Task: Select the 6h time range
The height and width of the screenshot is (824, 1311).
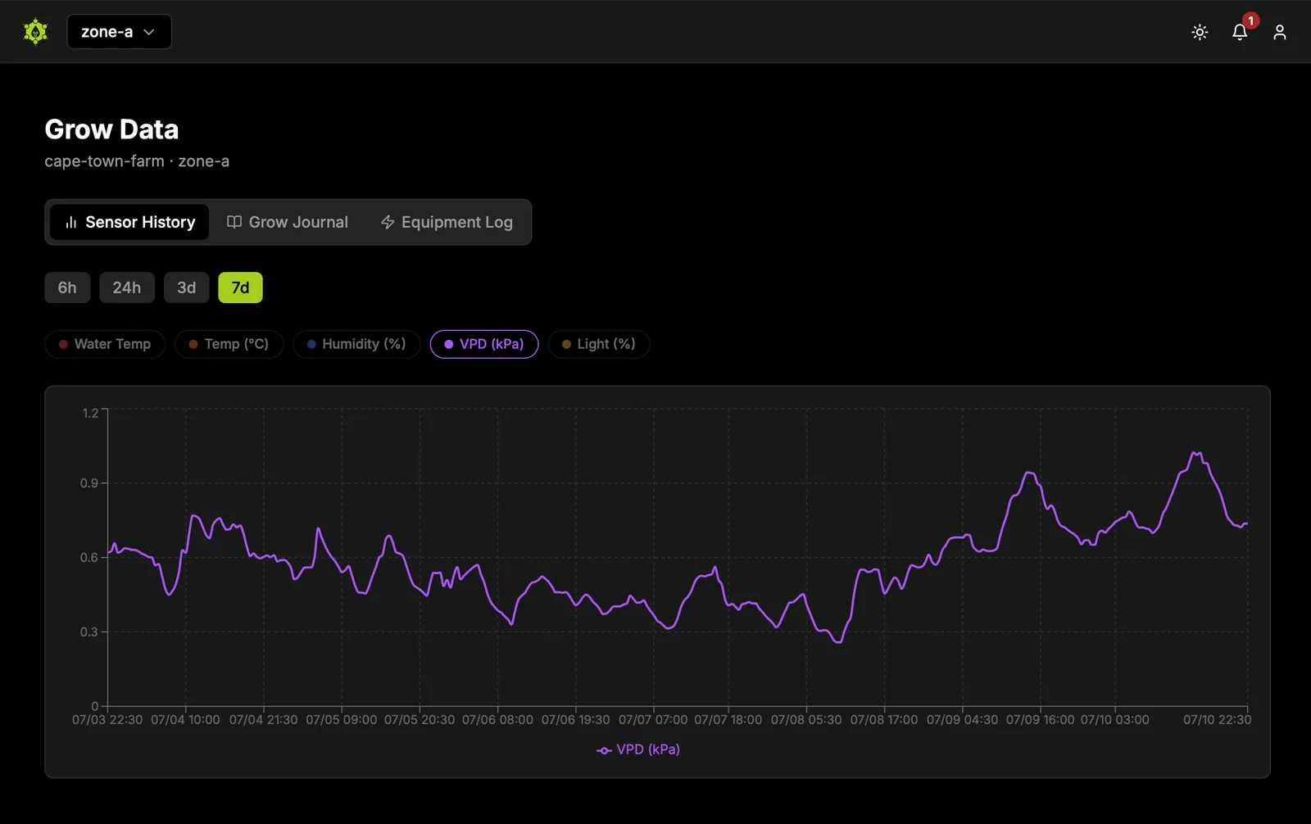Action: [x=67, y=287]
